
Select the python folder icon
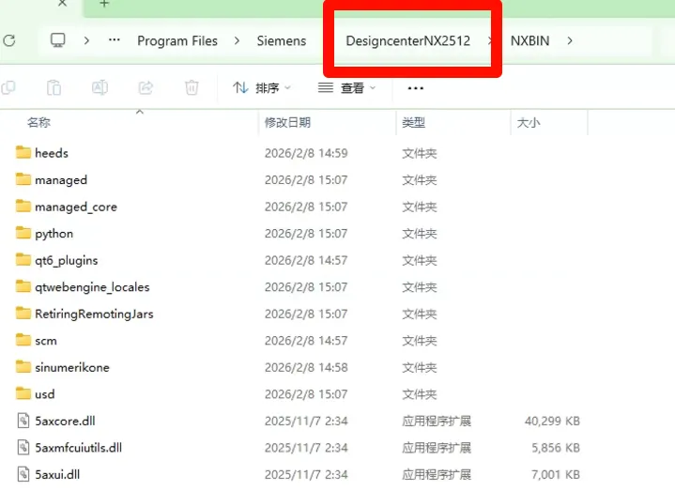click(x=23, y=233)
